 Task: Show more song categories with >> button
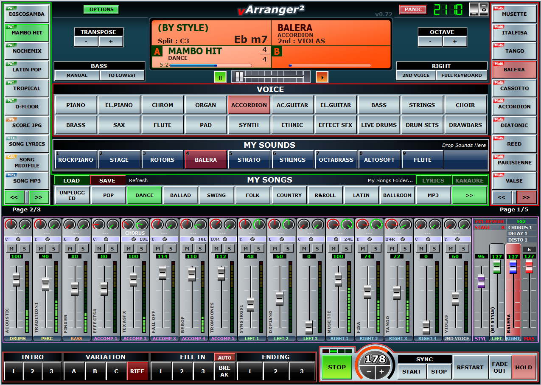(469, 195)
